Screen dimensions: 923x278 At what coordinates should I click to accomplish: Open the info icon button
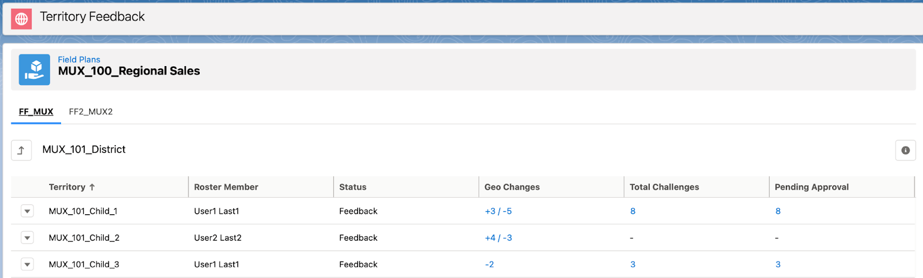point(905,150)
